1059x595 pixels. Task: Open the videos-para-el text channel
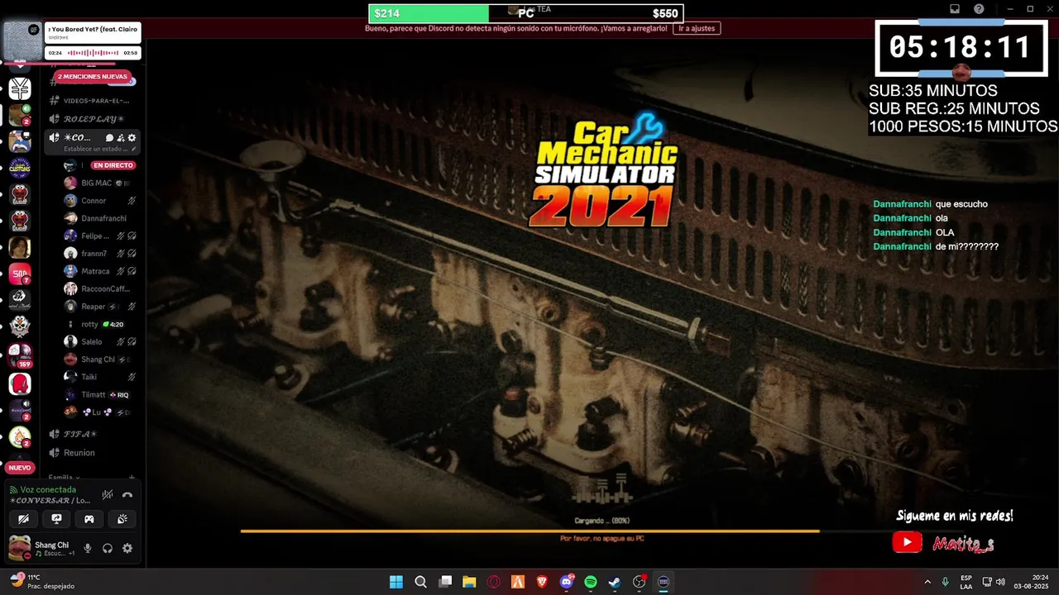click(x=92, y=100)
